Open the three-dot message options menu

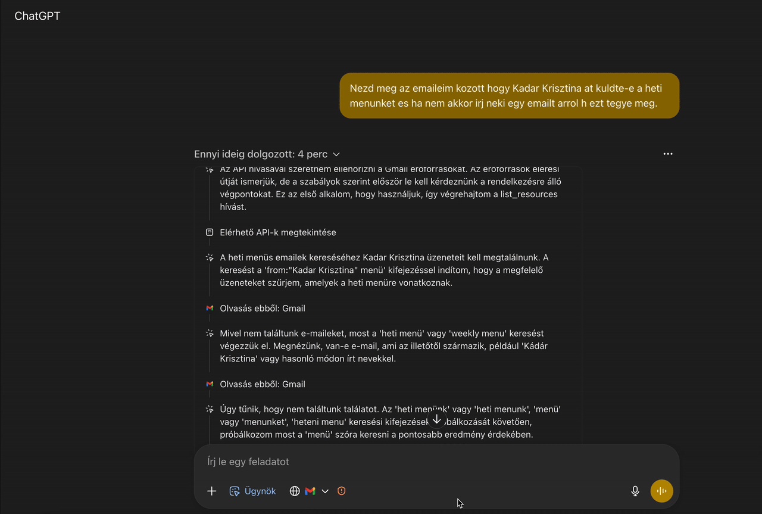pos(668,154)
